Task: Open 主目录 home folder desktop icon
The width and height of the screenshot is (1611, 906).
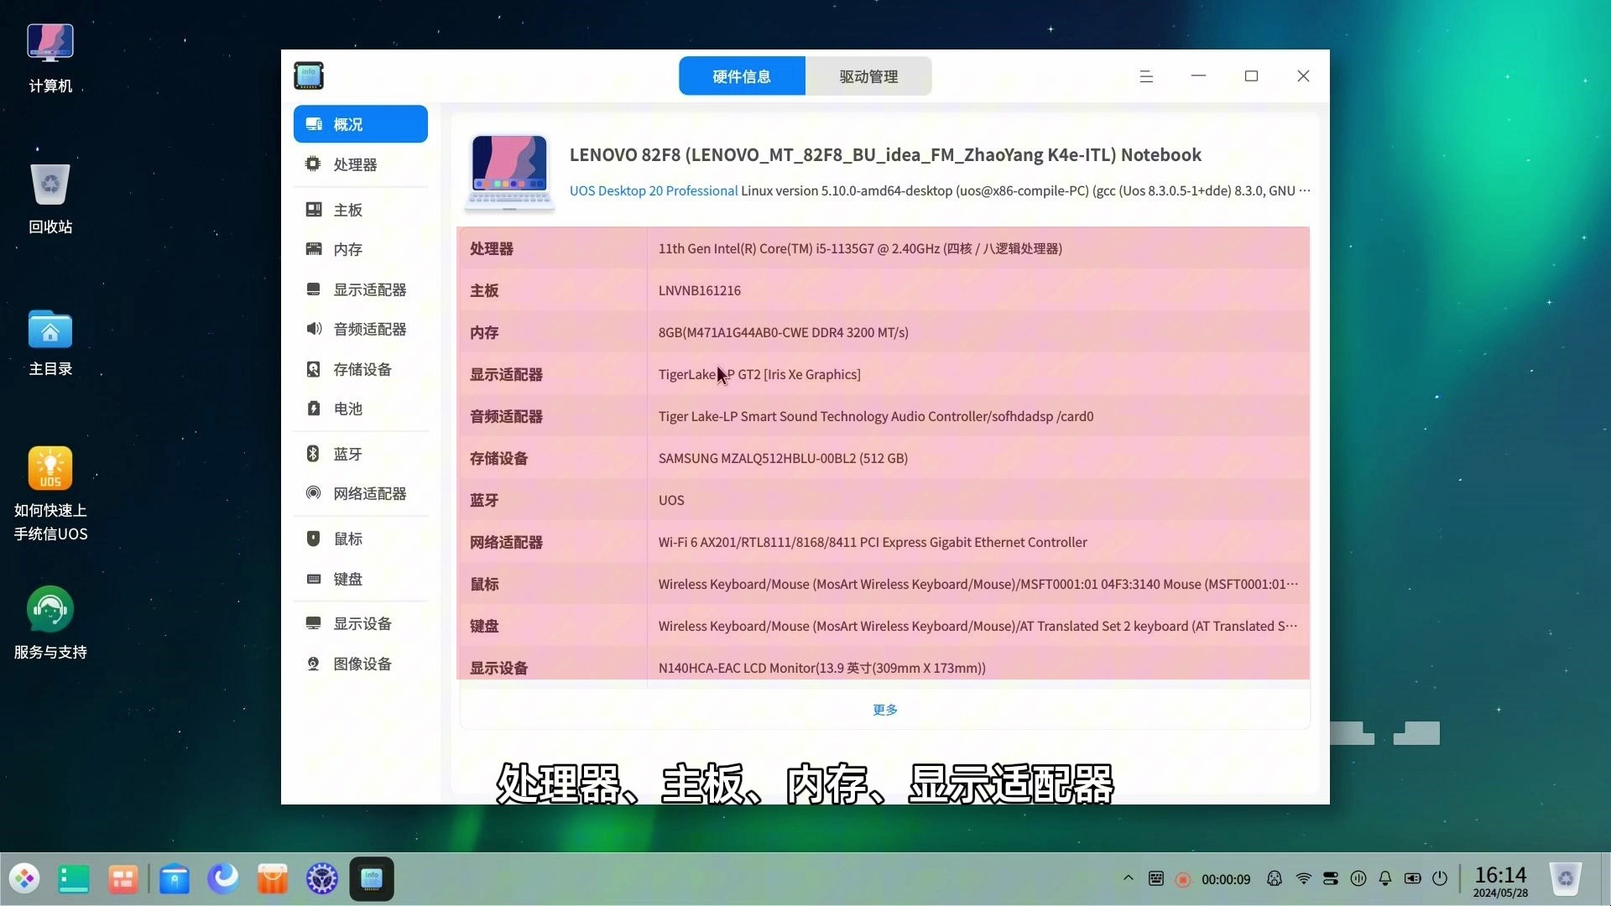Action: click(x=50, y=341)
